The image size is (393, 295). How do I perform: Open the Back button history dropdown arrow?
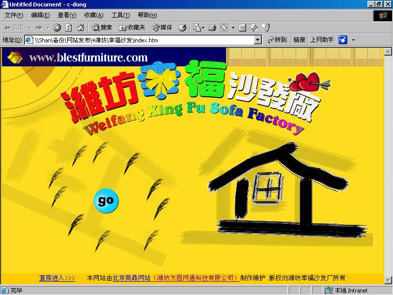coord(30,28)
